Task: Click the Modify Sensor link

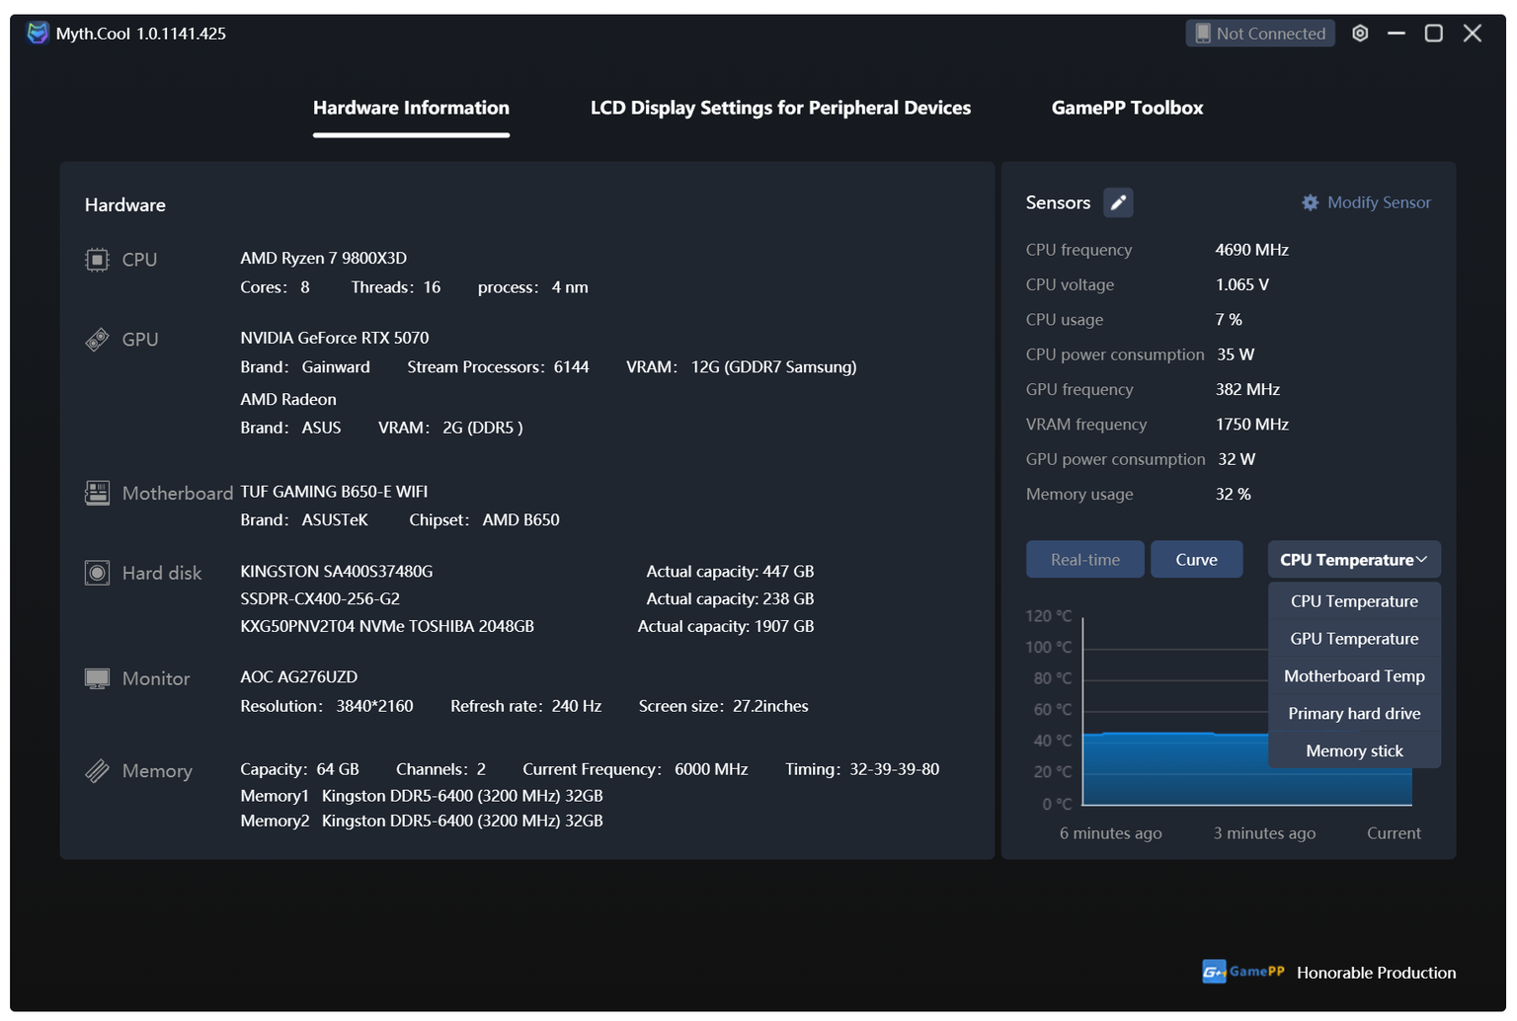Action: pos(1379,202)
